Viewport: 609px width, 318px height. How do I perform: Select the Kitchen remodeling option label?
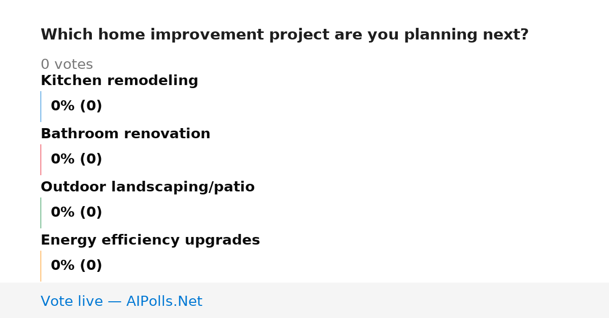pos(119,81)
